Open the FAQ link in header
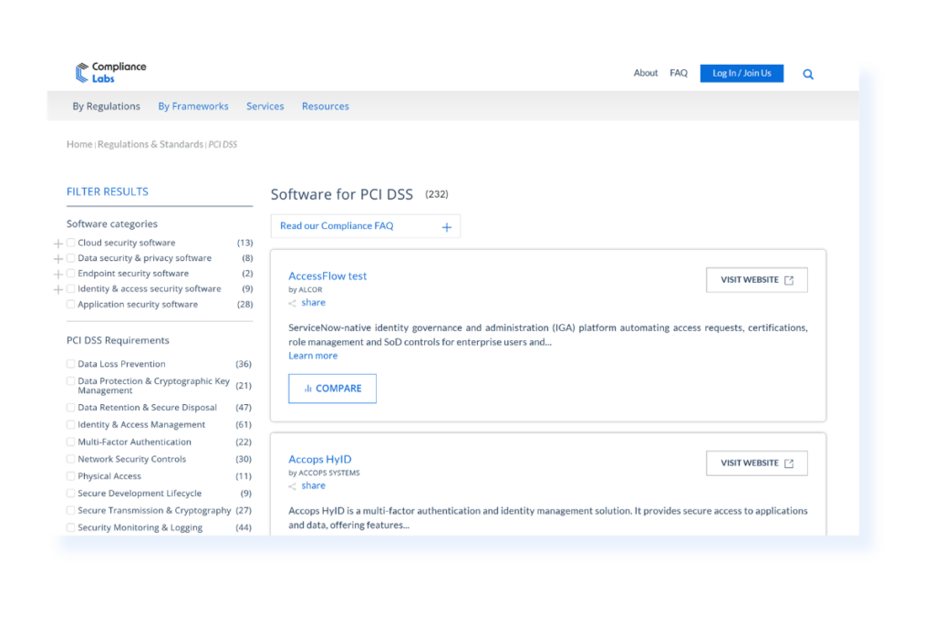This screenshot has width=934, height=623. [x=679, y=73]
